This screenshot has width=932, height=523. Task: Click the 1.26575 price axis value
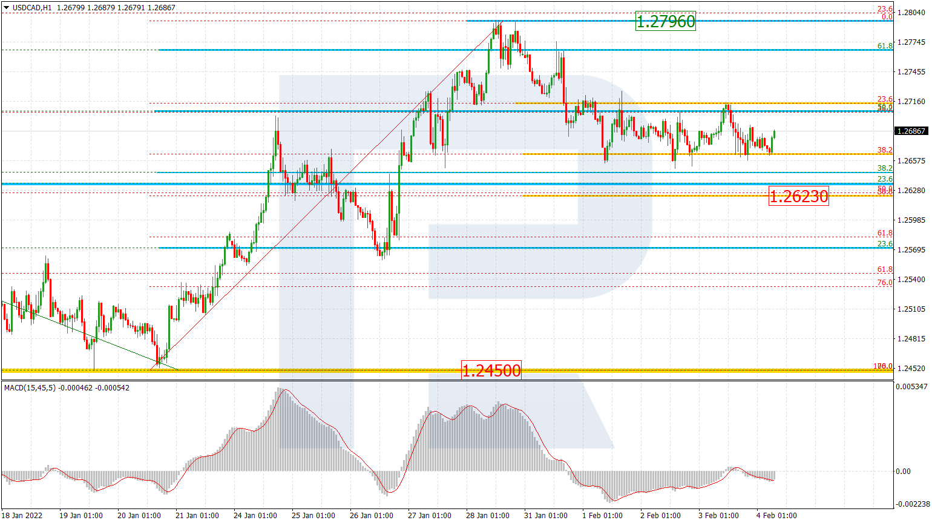tap(911, 160)
